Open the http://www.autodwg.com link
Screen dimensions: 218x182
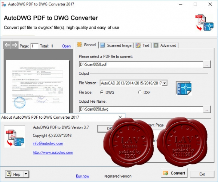pos(53,153)
